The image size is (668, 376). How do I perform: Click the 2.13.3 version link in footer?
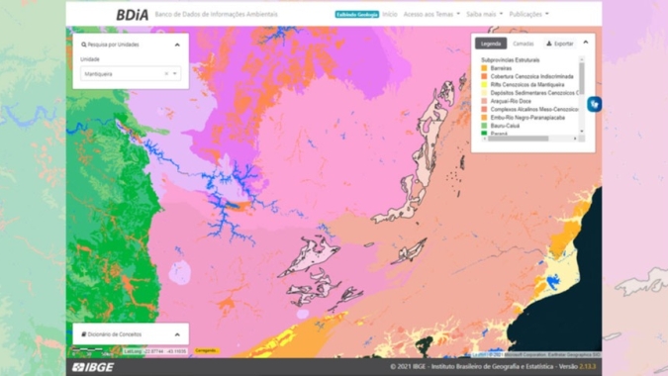tap(588, 367)
